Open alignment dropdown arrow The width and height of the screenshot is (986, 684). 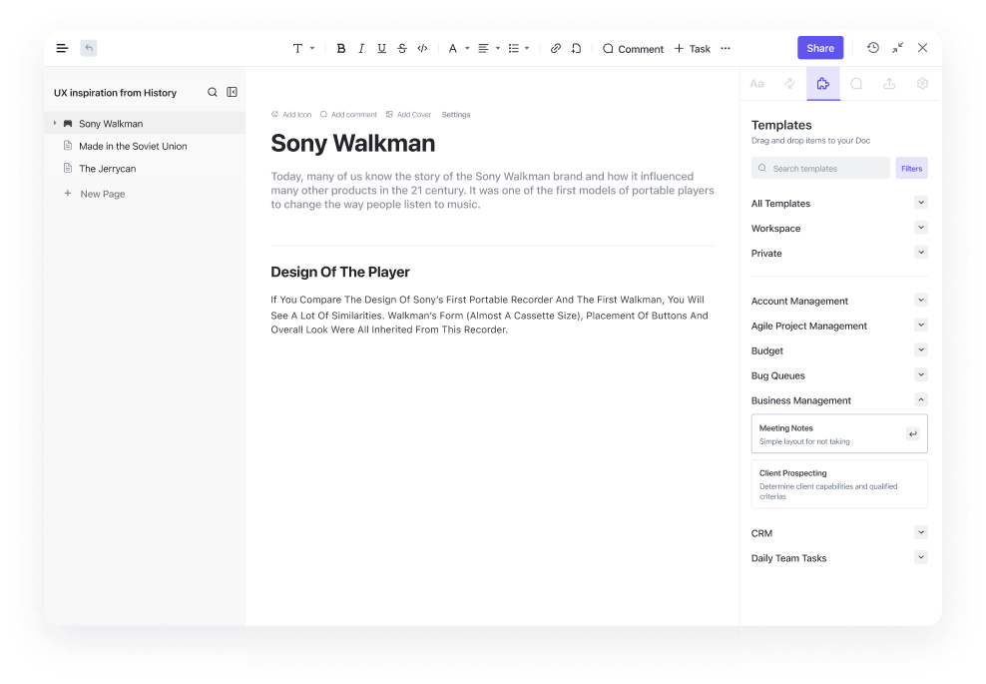(498, 49)
